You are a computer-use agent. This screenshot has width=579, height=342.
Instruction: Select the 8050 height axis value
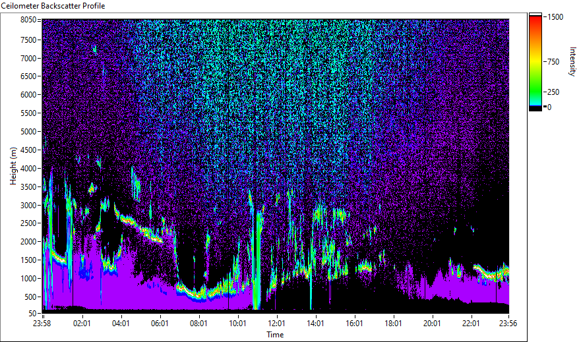click(28, 20)
